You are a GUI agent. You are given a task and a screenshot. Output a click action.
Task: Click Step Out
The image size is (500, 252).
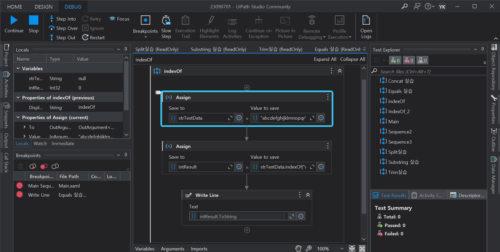[x=63, y=37]
